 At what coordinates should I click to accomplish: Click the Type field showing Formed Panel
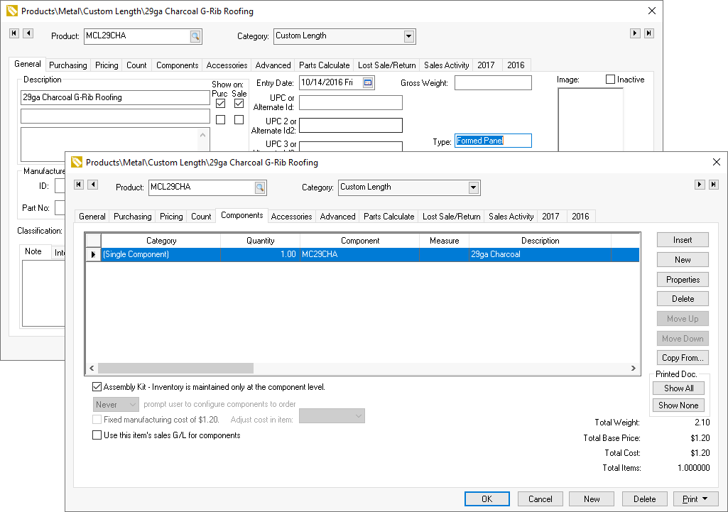point(493,141)
